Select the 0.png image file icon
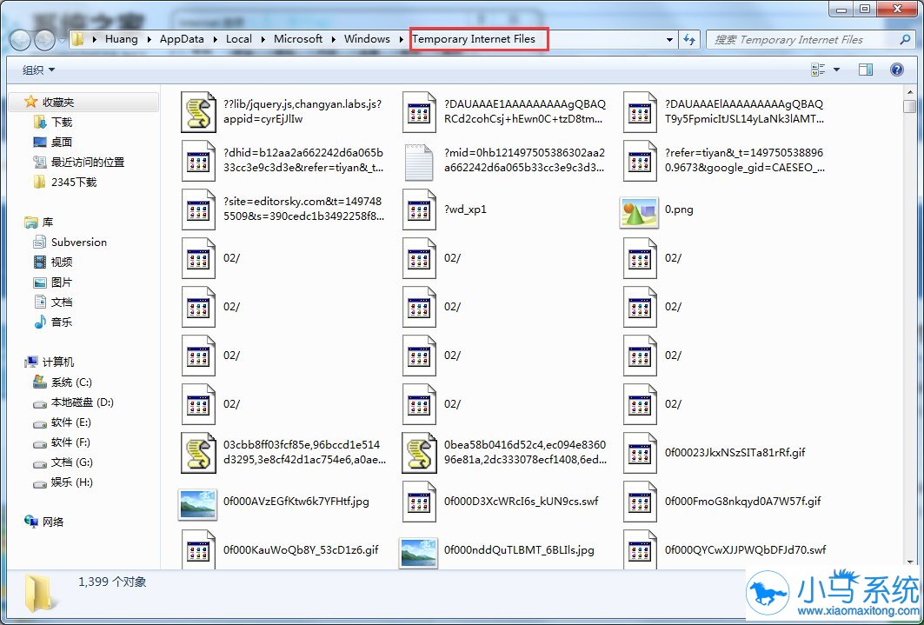Image resolution: width=924 pixels, height=625 pixels. click(640, 212)
